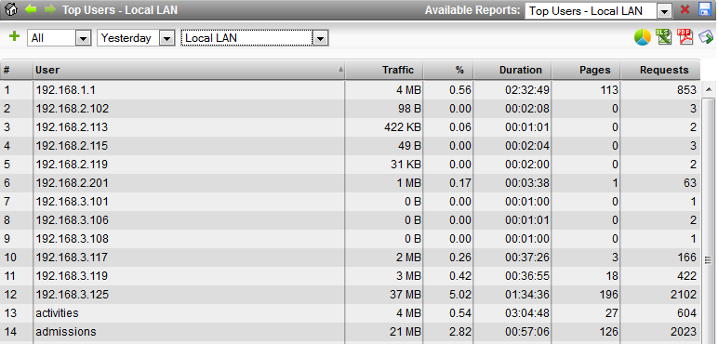Click the admissions user entry

point(66,332)
